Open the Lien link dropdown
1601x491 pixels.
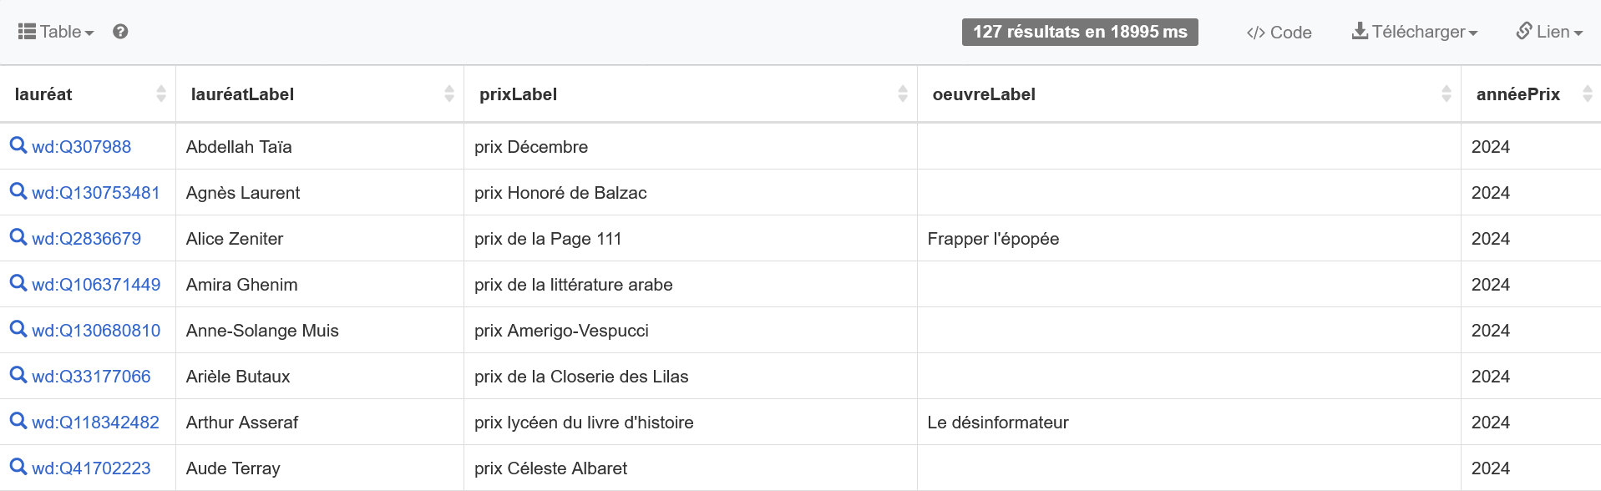[x=1549, y=32]
